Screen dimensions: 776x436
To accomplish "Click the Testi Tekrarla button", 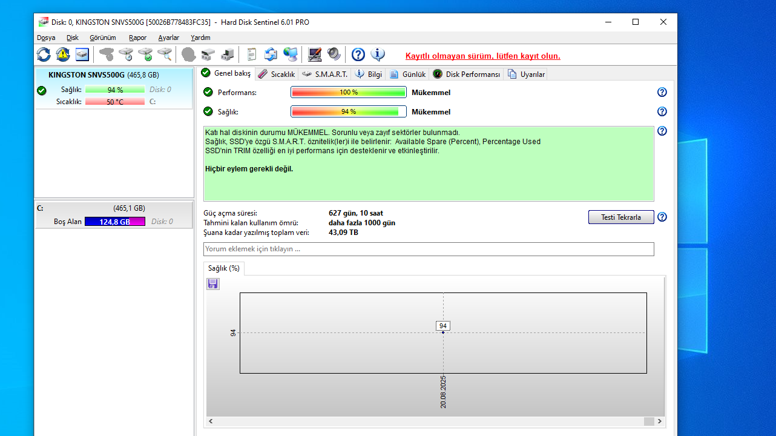I will click(621, 217).
